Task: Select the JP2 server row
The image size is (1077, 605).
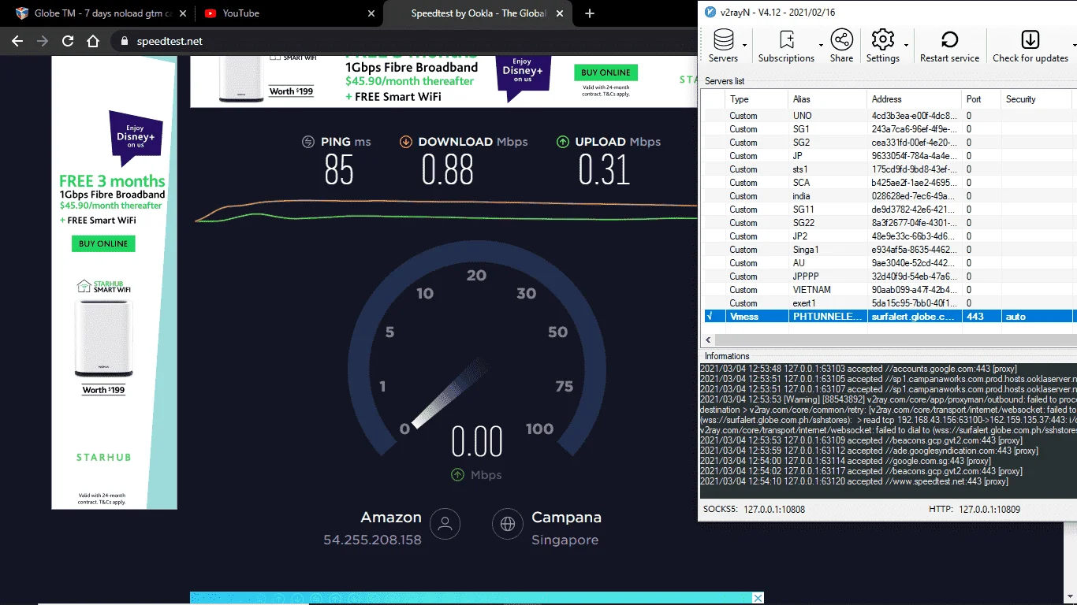Action: click(887, 236)
